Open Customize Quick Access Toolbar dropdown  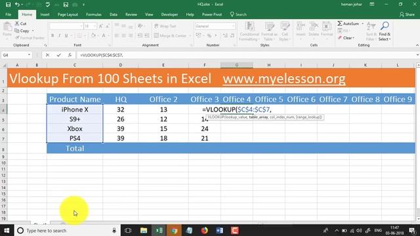pyautogui.click(x=83, y=5)
